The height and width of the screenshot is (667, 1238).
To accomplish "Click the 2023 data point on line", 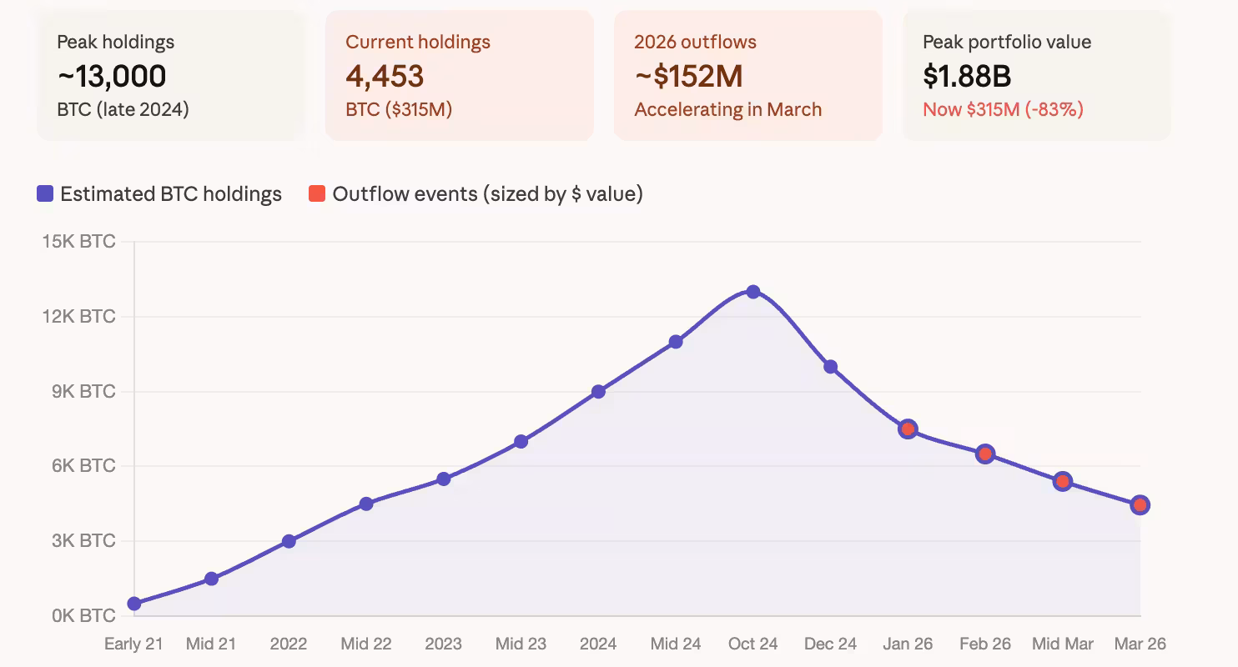I will tap(444, 479).
